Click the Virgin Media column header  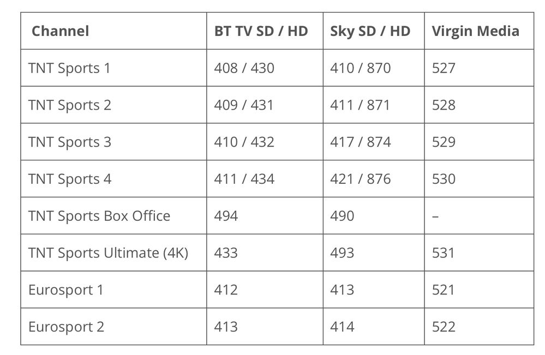tap(475, 31)
